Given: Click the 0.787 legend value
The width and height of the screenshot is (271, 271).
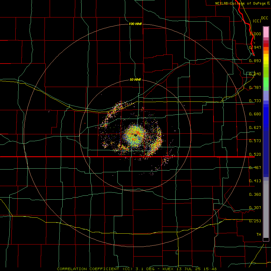Looking at the screenshot, I should tap(255, 87).
